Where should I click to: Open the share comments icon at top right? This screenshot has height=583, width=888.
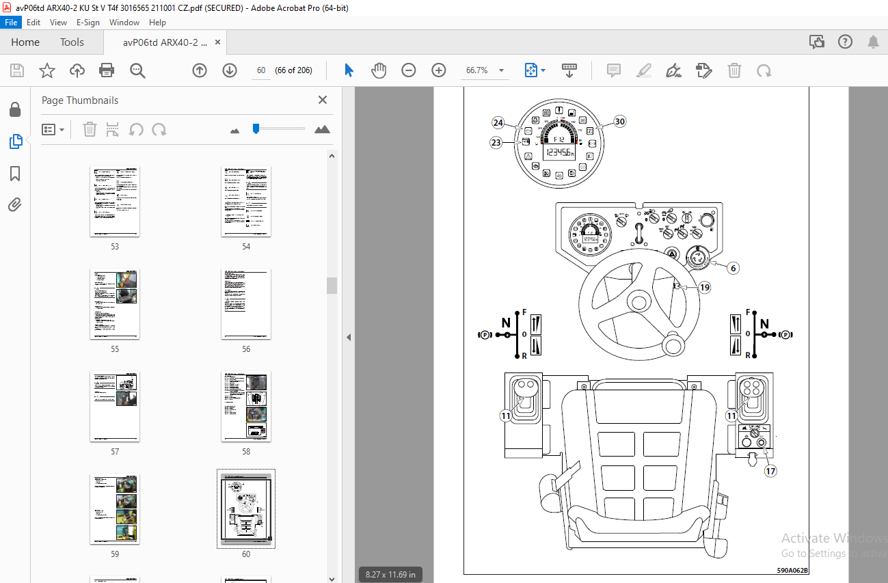point(817,42)
